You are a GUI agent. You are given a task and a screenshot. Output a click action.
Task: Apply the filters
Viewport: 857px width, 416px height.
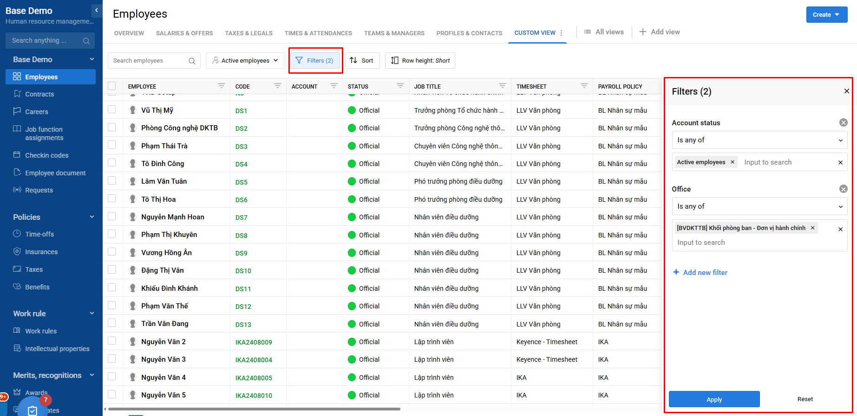pos(714,399)
